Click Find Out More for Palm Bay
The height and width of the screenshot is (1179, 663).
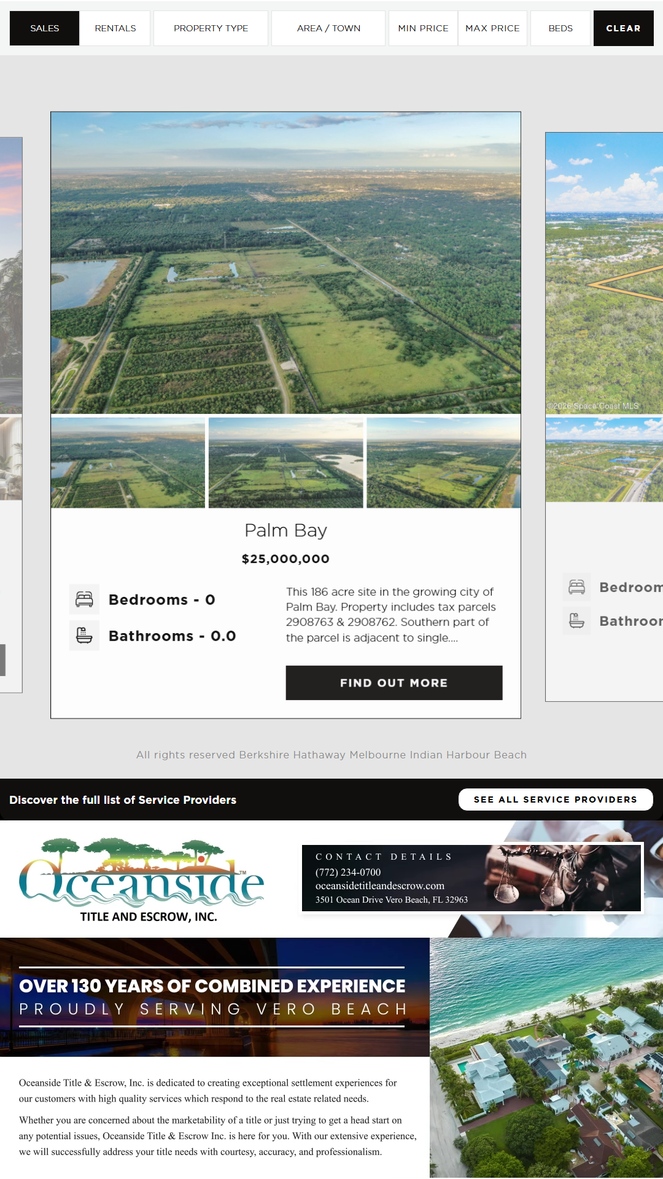coord(394,683)
